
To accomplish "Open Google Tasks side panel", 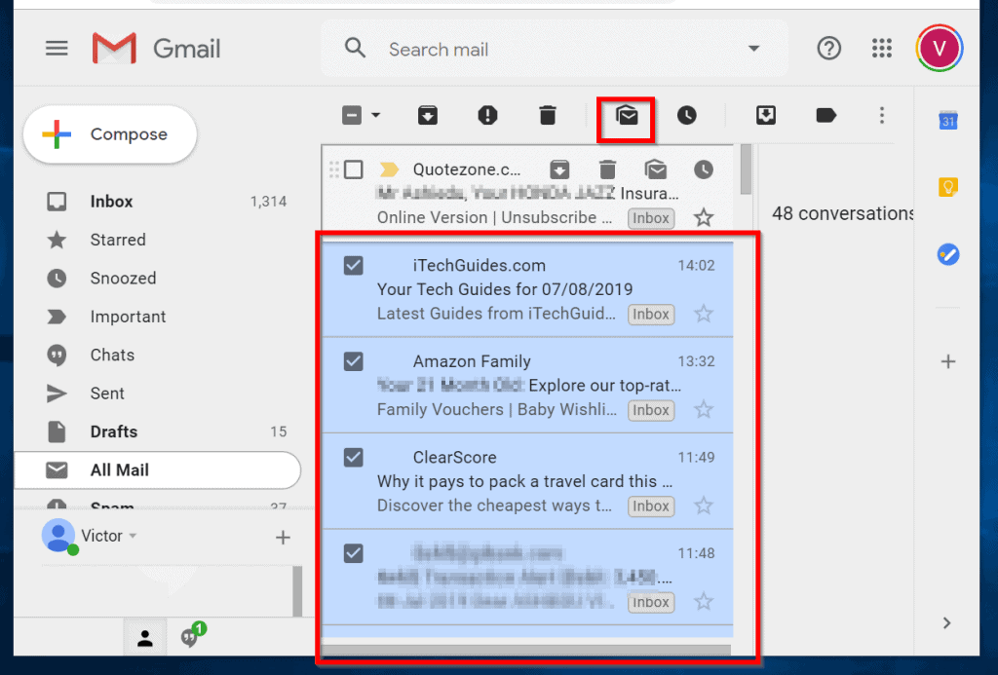I will [x=948, y=254].
